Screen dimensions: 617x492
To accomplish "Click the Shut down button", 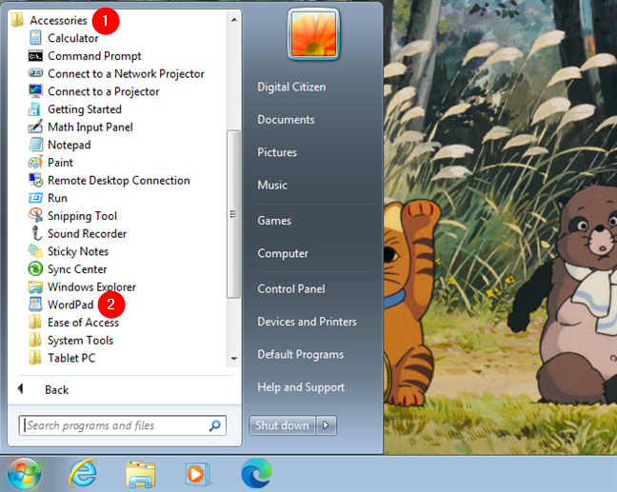I will 282,425.
